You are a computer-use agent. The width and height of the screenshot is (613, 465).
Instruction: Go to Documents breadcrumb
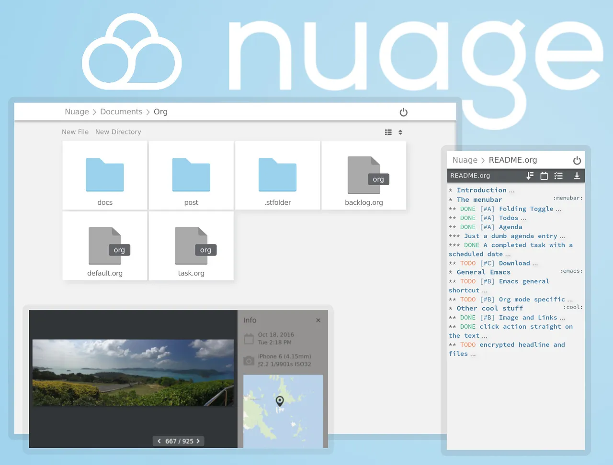point(121,111)
